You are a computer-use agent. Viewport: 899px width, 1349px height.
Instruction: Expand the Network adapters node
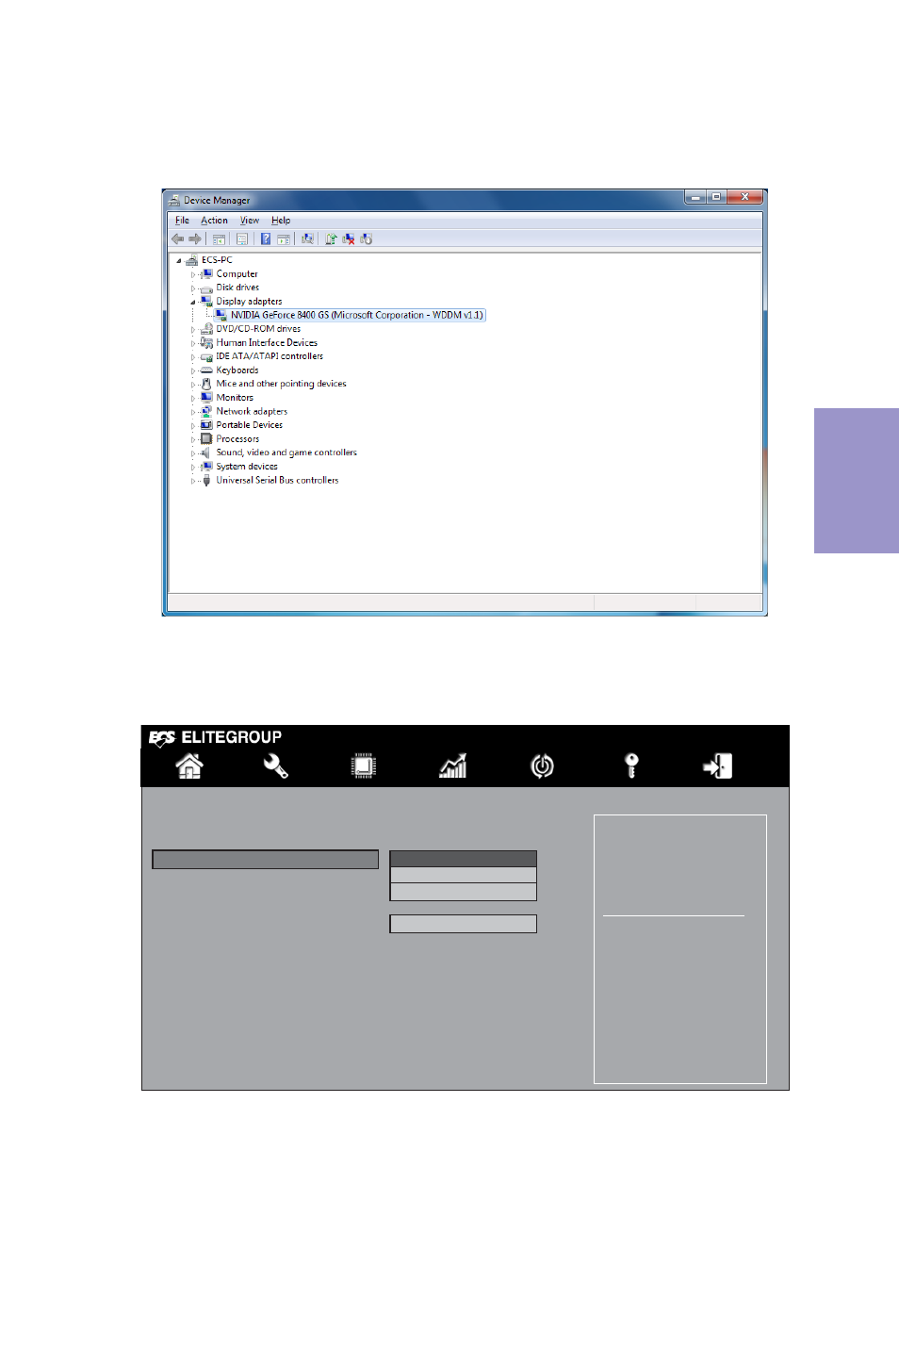(193, 412)
